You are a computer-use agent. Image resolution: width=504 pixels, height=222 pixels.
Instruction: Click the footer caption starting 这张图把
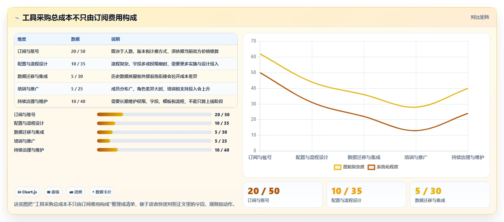(x=125, y=204)
